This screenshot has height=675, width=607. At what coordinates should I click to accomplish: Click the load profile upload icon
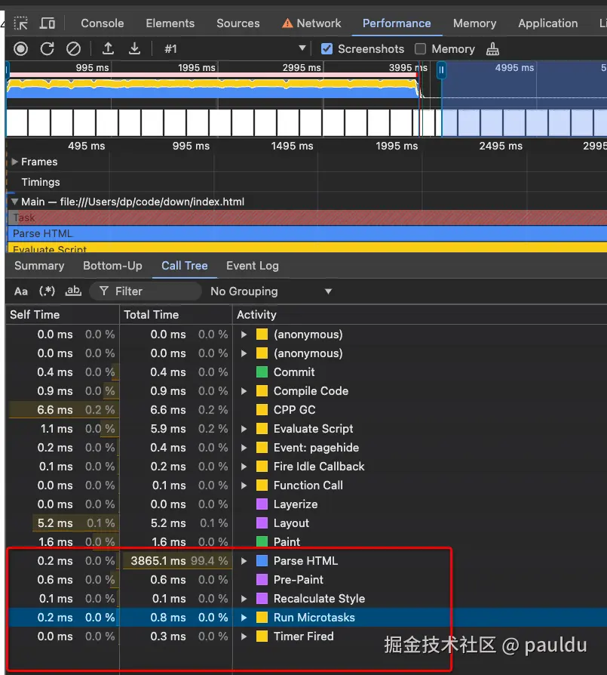pyautogui.click(x=108, y=49)
